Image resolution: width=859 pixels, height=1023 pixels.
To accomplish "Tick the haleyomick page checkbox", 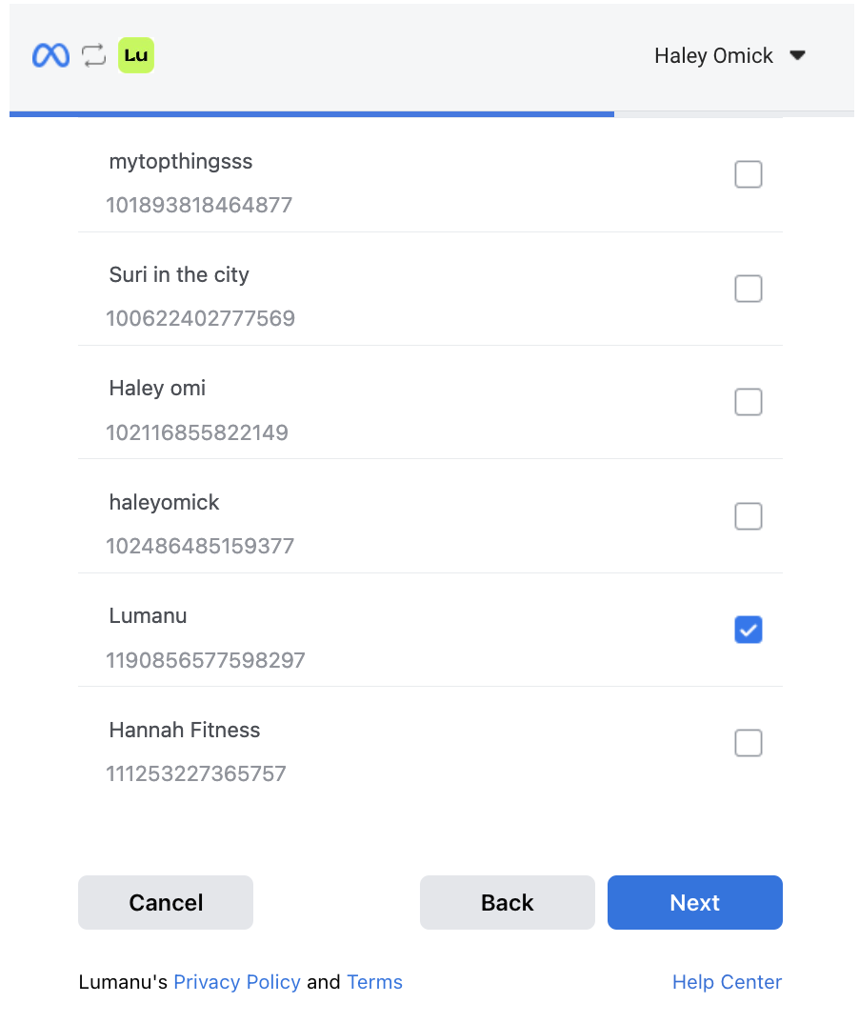I will (749, 516).
